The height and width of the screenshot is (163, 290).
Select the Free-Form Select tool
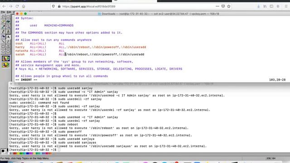[x=3, y=16]
